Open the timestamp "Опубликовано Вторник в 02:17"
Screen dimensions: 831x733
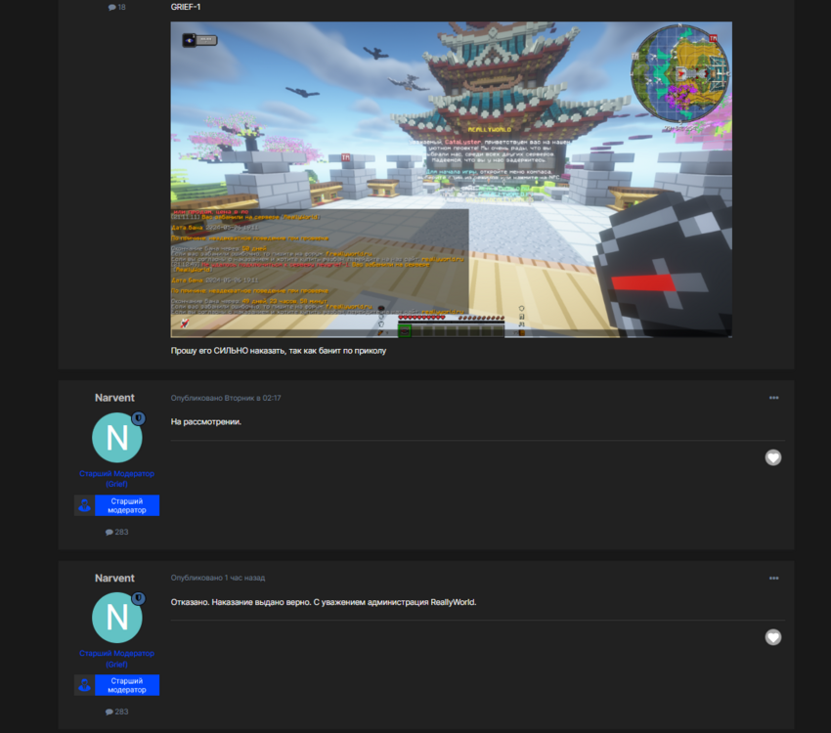(x=226, y=398)
